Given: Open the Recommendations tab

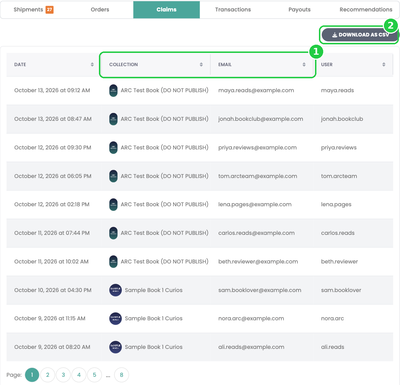Looking at the screenshot, I should (366, 10).
